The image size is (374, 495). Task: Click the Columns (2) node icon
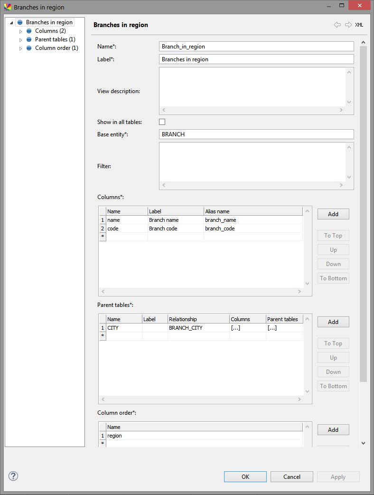click(x=29, y=31)
